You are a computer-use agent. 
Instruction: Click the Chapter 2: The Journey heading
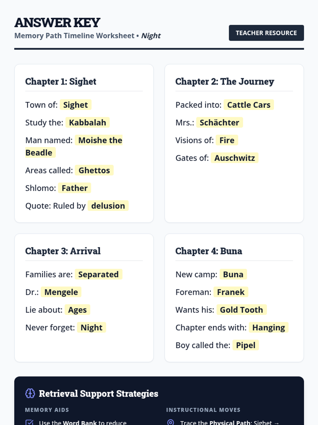pos(225,82)
